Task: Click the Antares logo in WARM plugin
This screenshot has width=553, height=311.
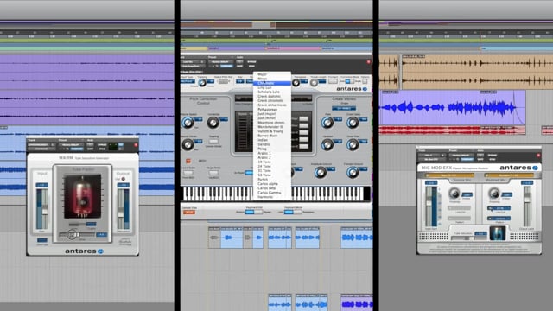Action: pos(84,251)
